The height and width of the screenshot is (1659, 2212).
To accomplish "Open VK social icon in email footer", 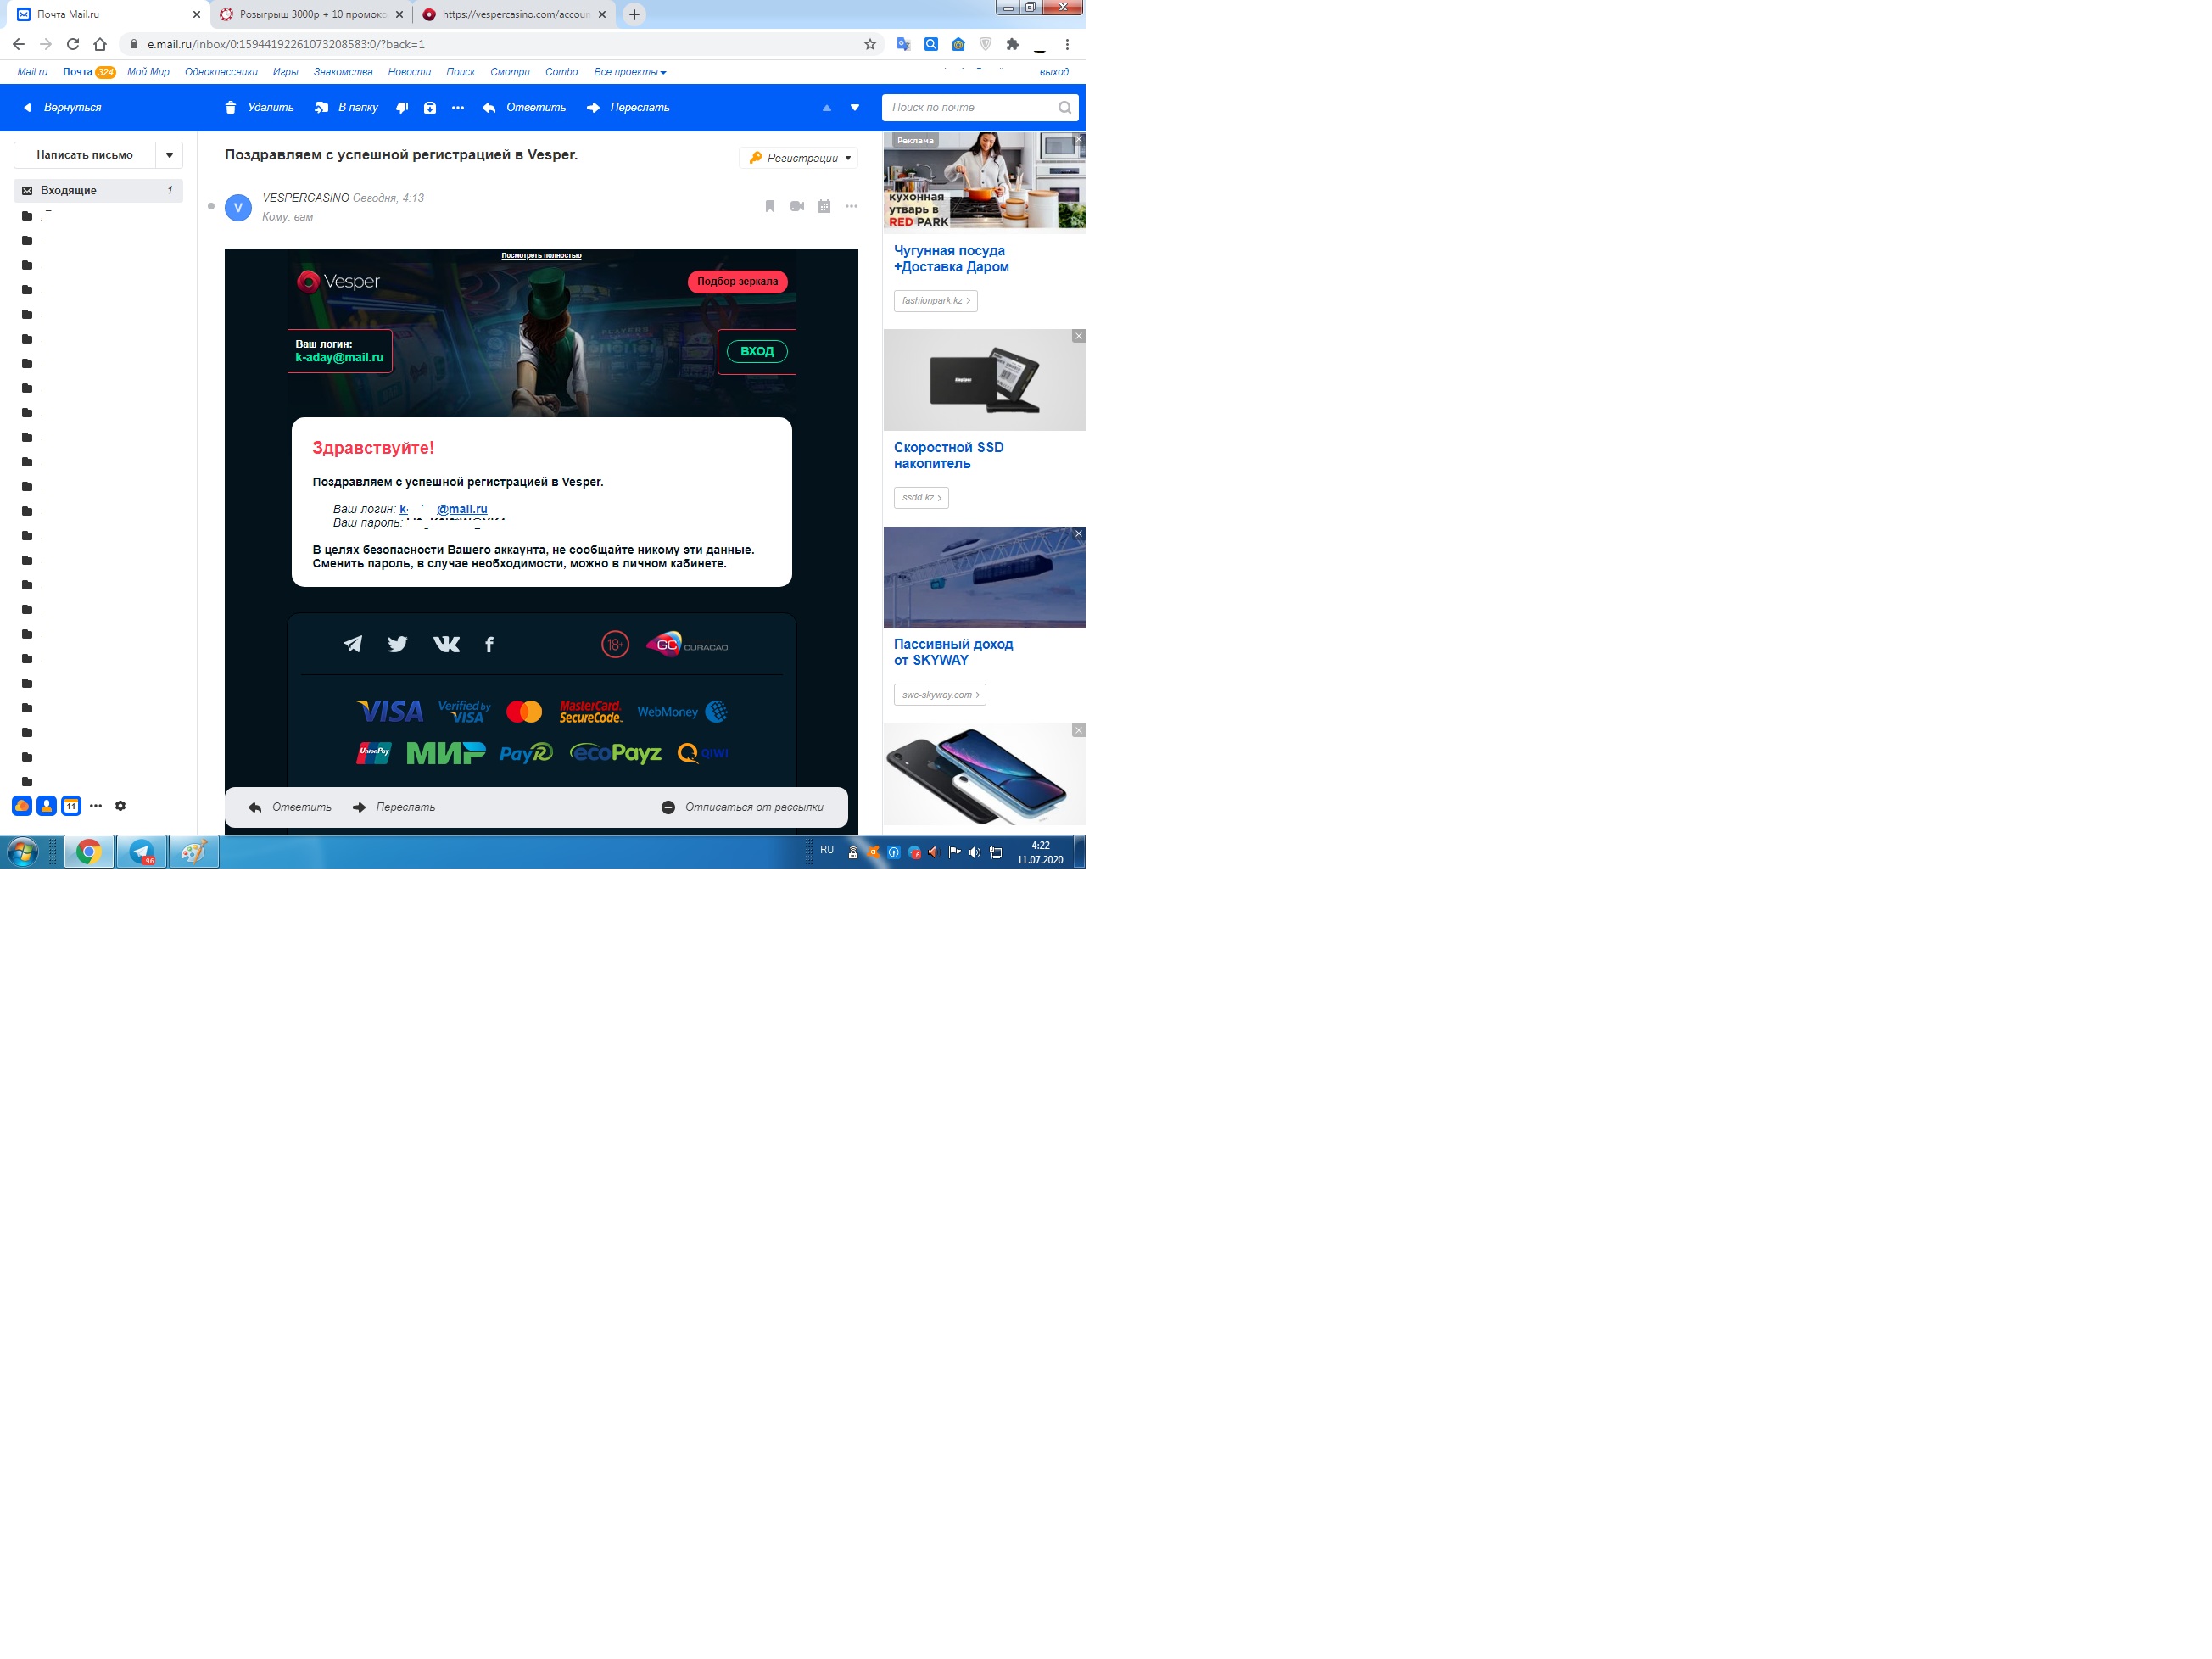I will pos(446,644).
